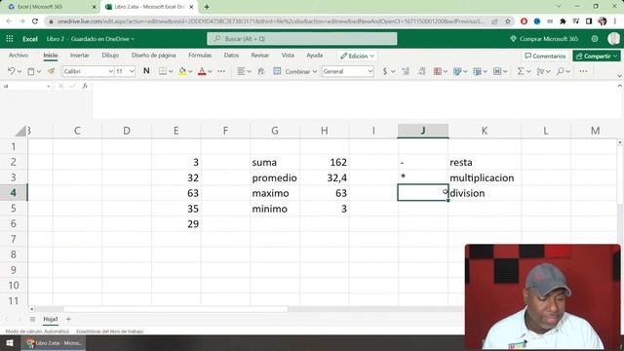Open more font options ellipsis
624x351 pixels.
tap(221, 71)
